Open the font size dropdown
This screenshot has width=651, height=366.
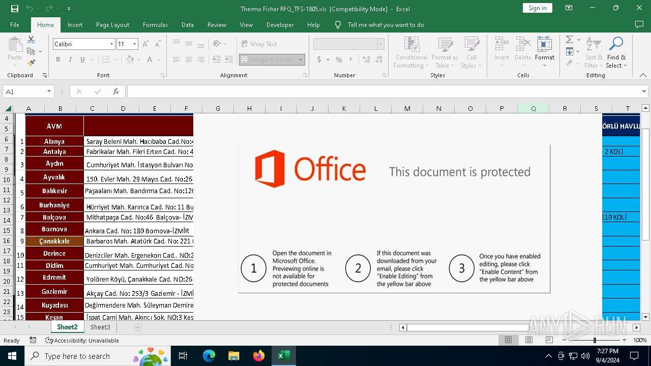(134, 44)
